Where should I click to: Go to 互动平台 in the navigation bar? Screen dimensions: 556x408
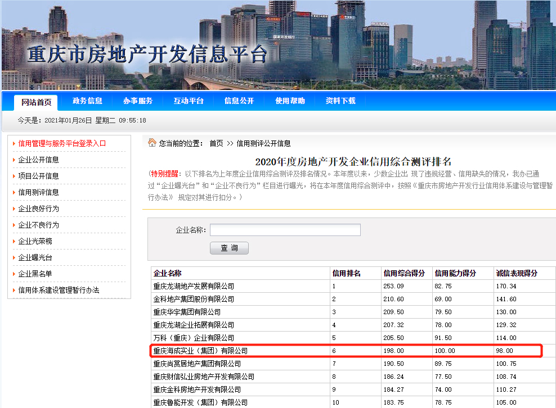click(x=189, y=101)
